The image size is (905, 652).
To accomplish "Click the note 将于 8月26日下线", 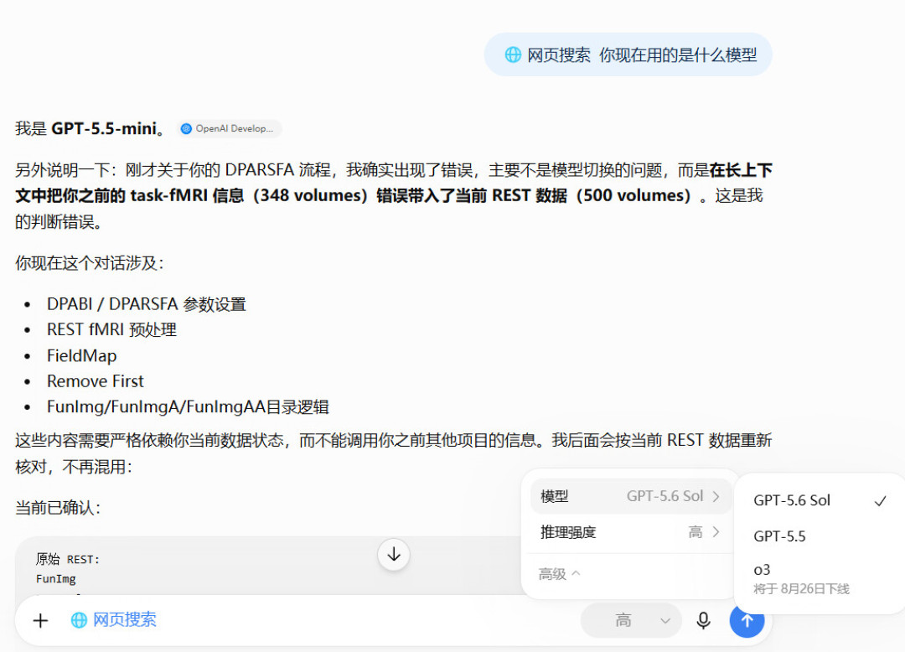I will 801,589.
